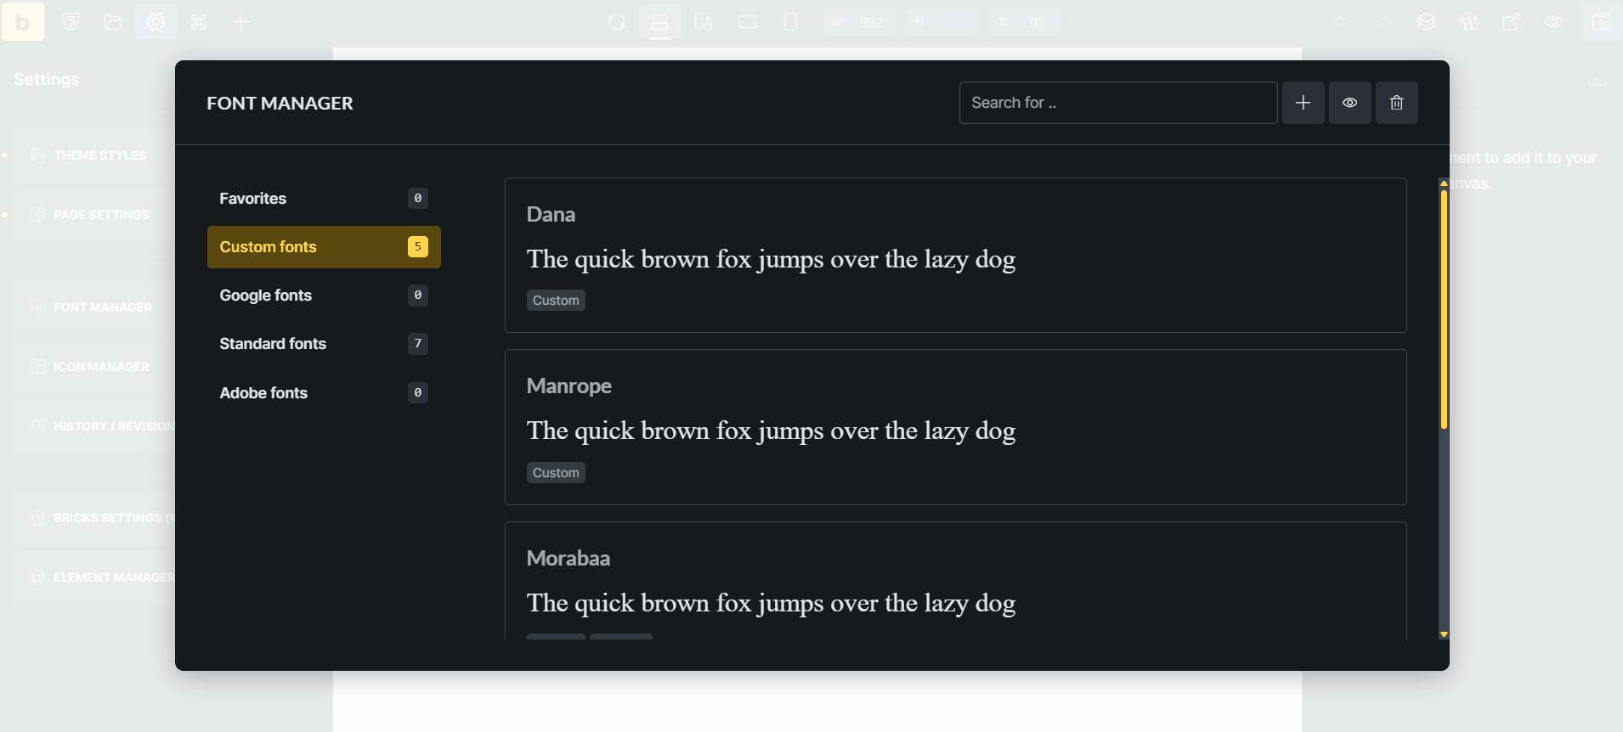Open the folder templates icon
This screenshot has width=1623, height=732.
(114, 22)
